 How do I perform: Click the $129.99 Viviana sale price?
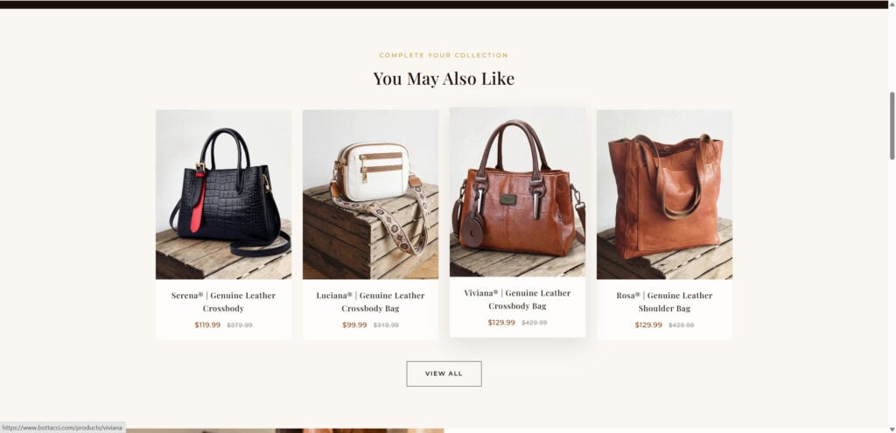501,323
